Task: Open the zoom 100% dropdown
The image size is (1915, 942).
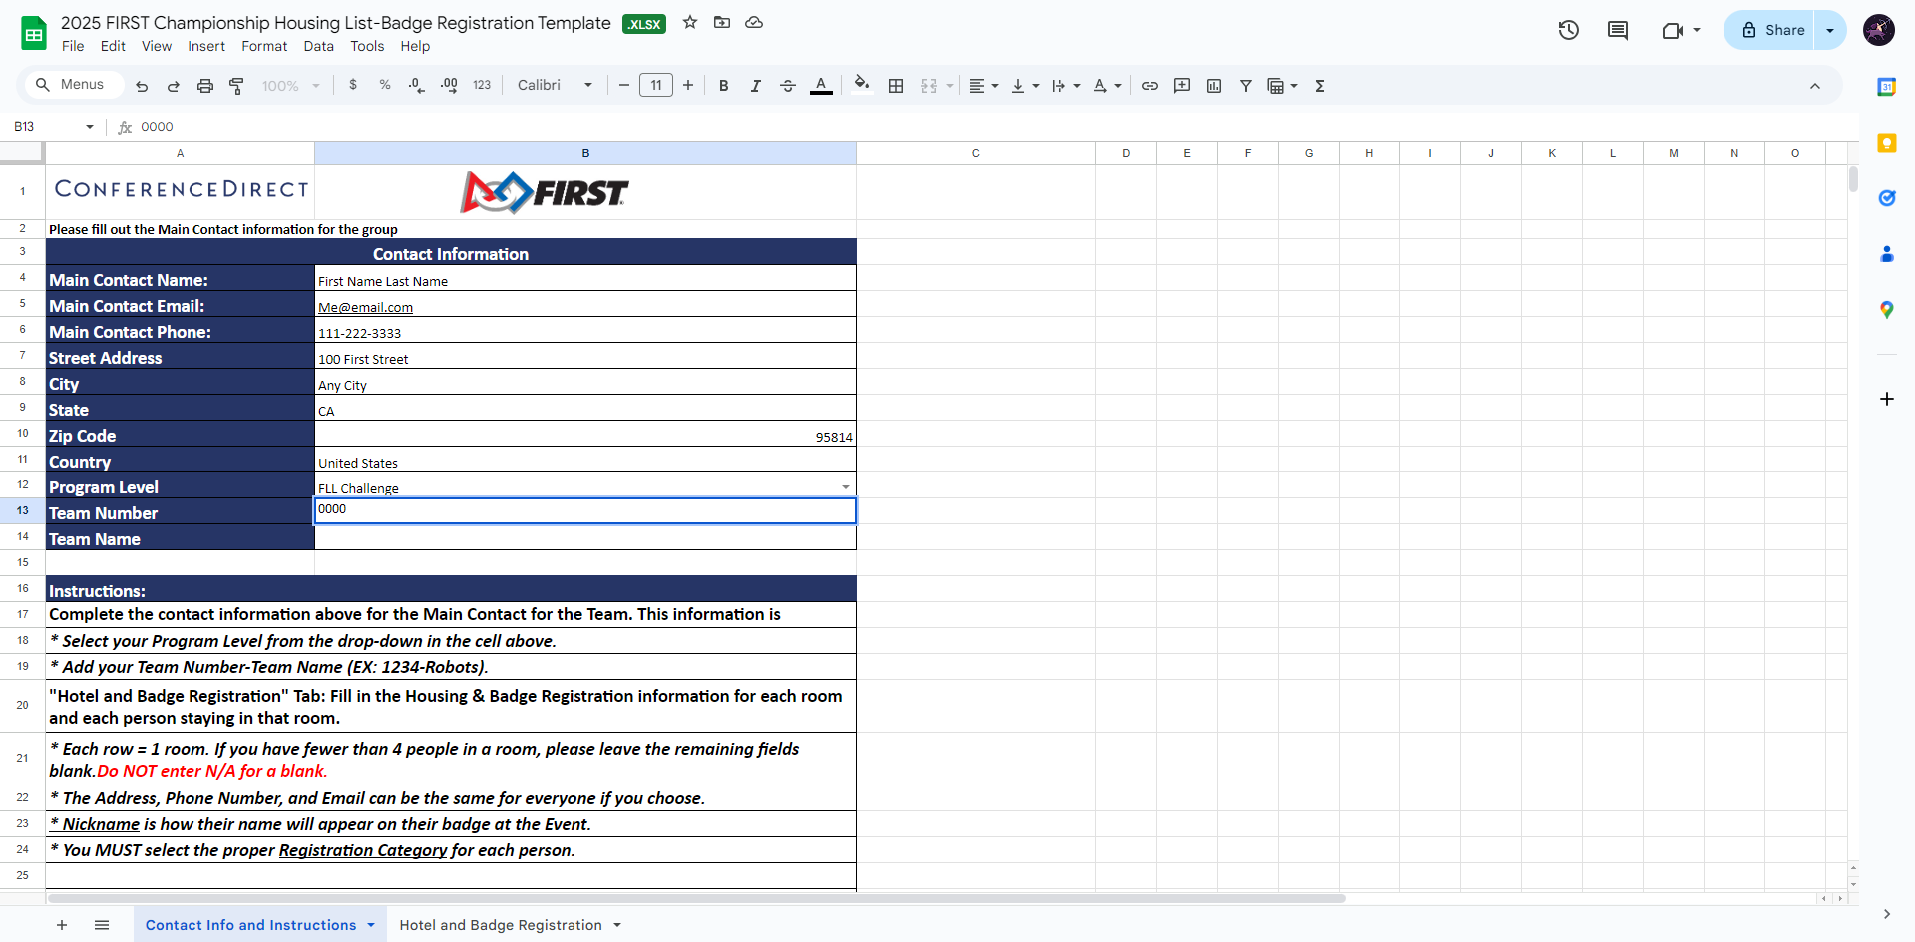Action: point(290,86)
